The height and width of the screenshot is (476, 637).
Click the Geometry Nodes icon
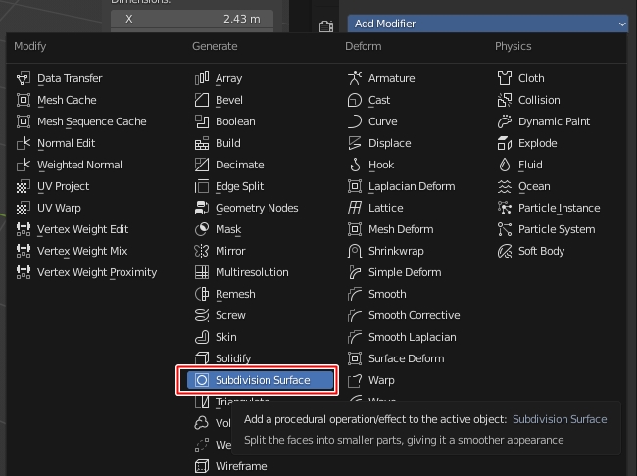pyautogui.click(x=202, y=208)
